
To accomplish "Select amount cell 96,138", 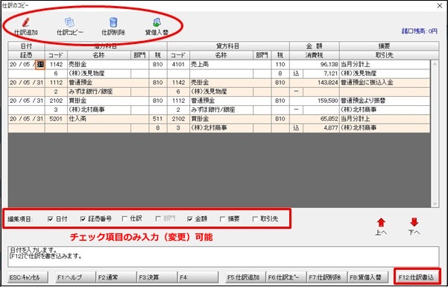I will pos(315,65).
